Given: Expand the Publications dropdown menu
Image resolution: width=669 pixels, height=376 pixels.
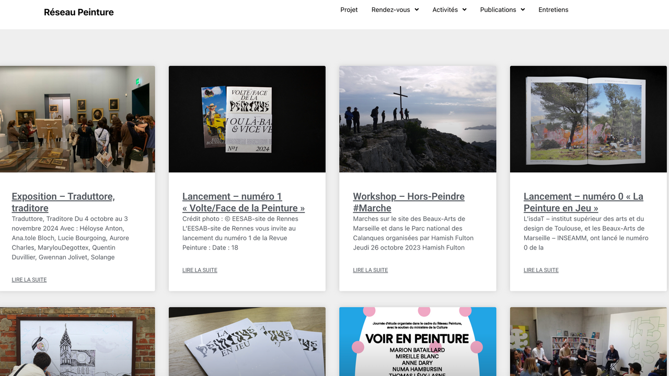Looking at the screenshot, I should click(x=502, y=9).
